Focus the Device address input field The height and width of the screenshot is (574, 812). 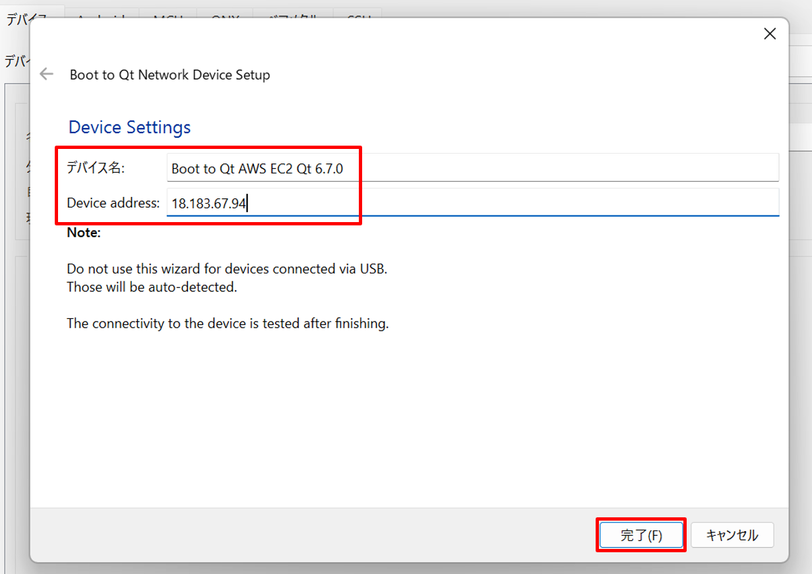472,204
